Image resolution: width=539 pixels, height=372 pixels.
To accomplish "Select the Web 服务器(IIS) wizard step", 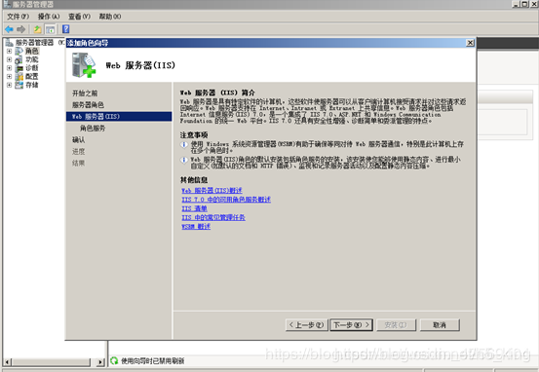I will pos(119,117).
